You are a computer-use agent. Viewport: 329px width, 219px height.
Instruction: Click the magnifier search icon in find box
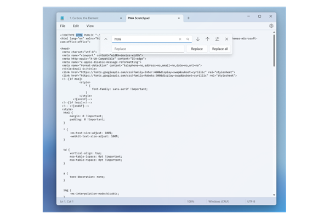tap(188, 39)
